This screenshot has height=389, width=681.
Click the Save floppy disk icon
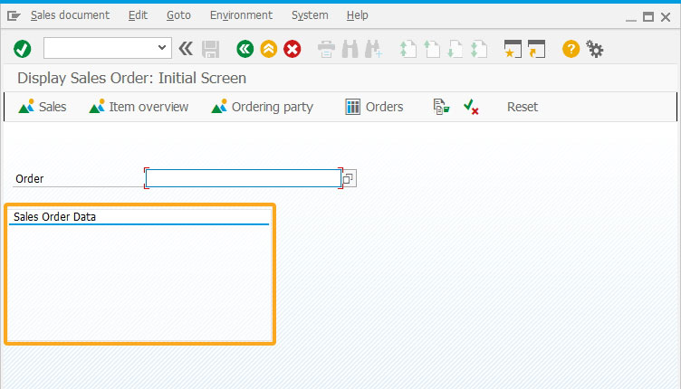(211, 49)
